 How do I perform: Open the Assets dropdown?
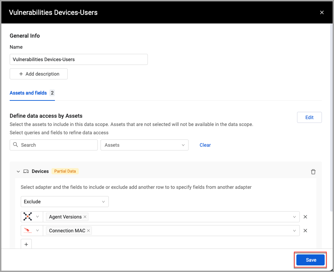click(144, 145)
